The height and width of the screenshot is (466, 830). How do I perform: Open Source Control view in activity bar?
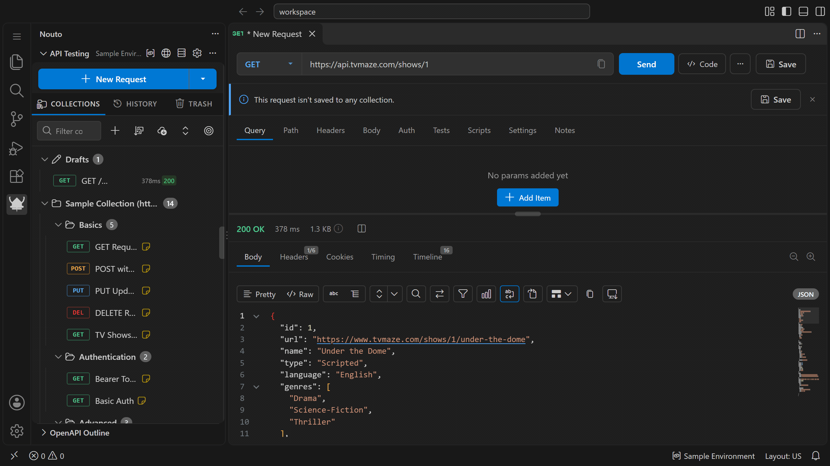17,119
